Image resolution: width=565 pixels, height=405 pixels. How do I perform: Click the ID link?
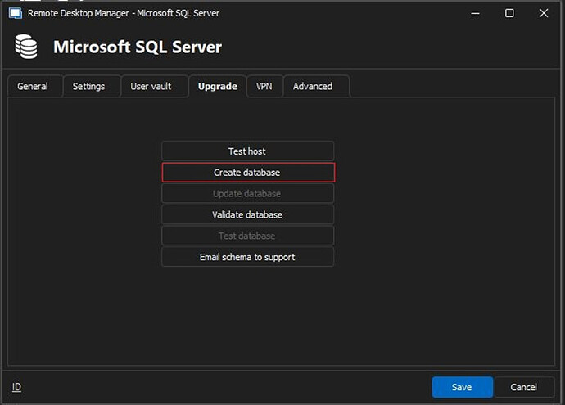click(16, 387)
